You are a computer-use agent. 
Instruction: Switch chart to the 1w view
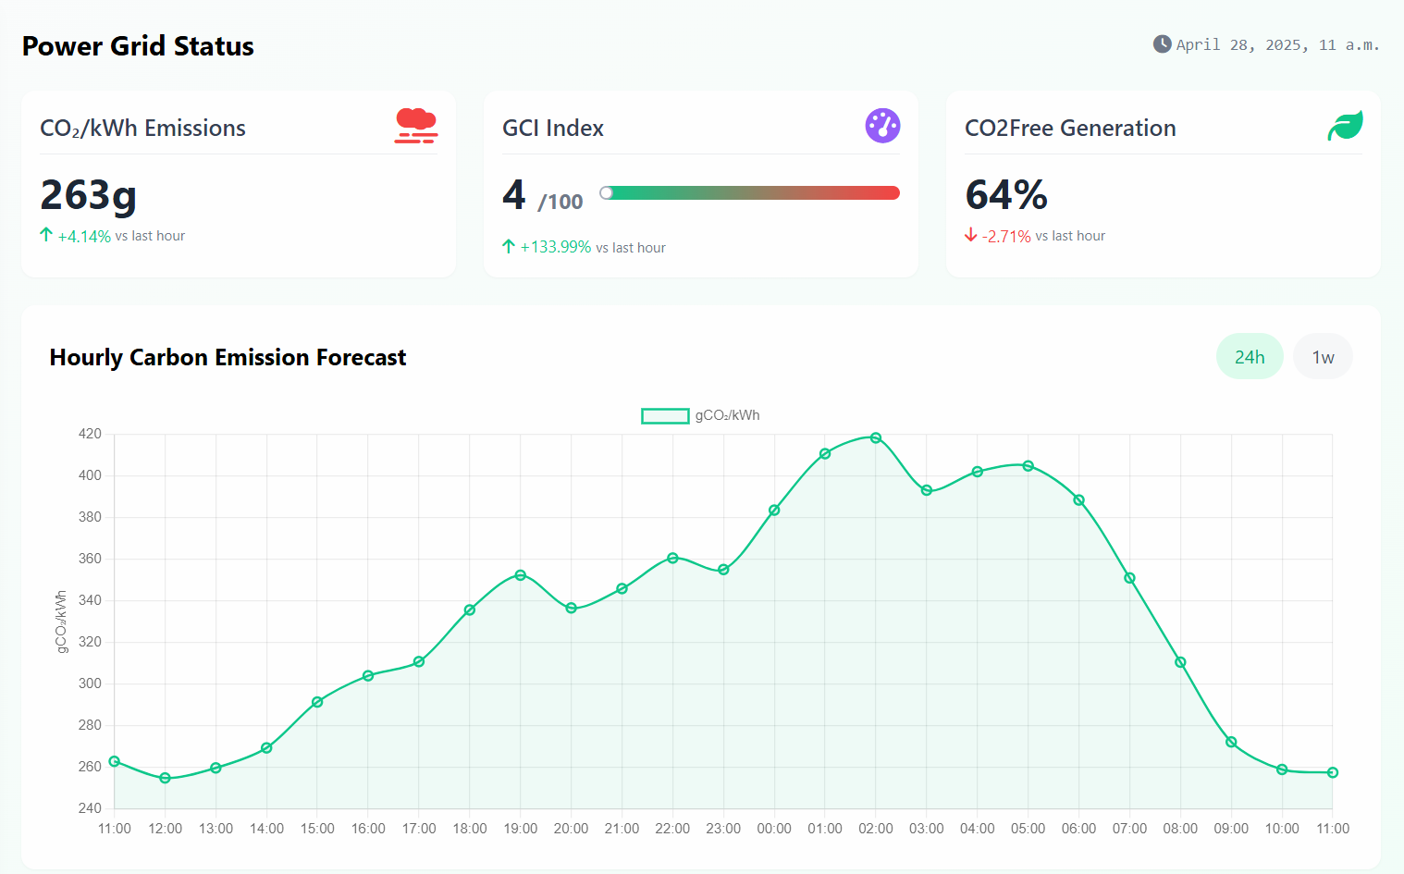[1323, 357]
